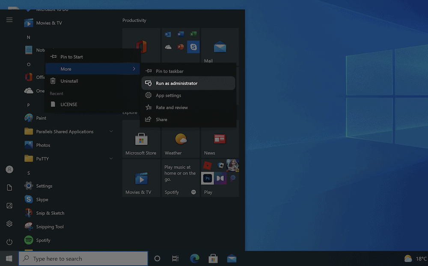Image resolution: width=428 pixels, height=266 pixels.
Task: Jump to letter O section header
Action: (x=28, y=64)
